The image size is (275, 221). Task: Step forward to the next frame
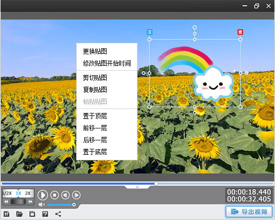[x=76, y=195]
